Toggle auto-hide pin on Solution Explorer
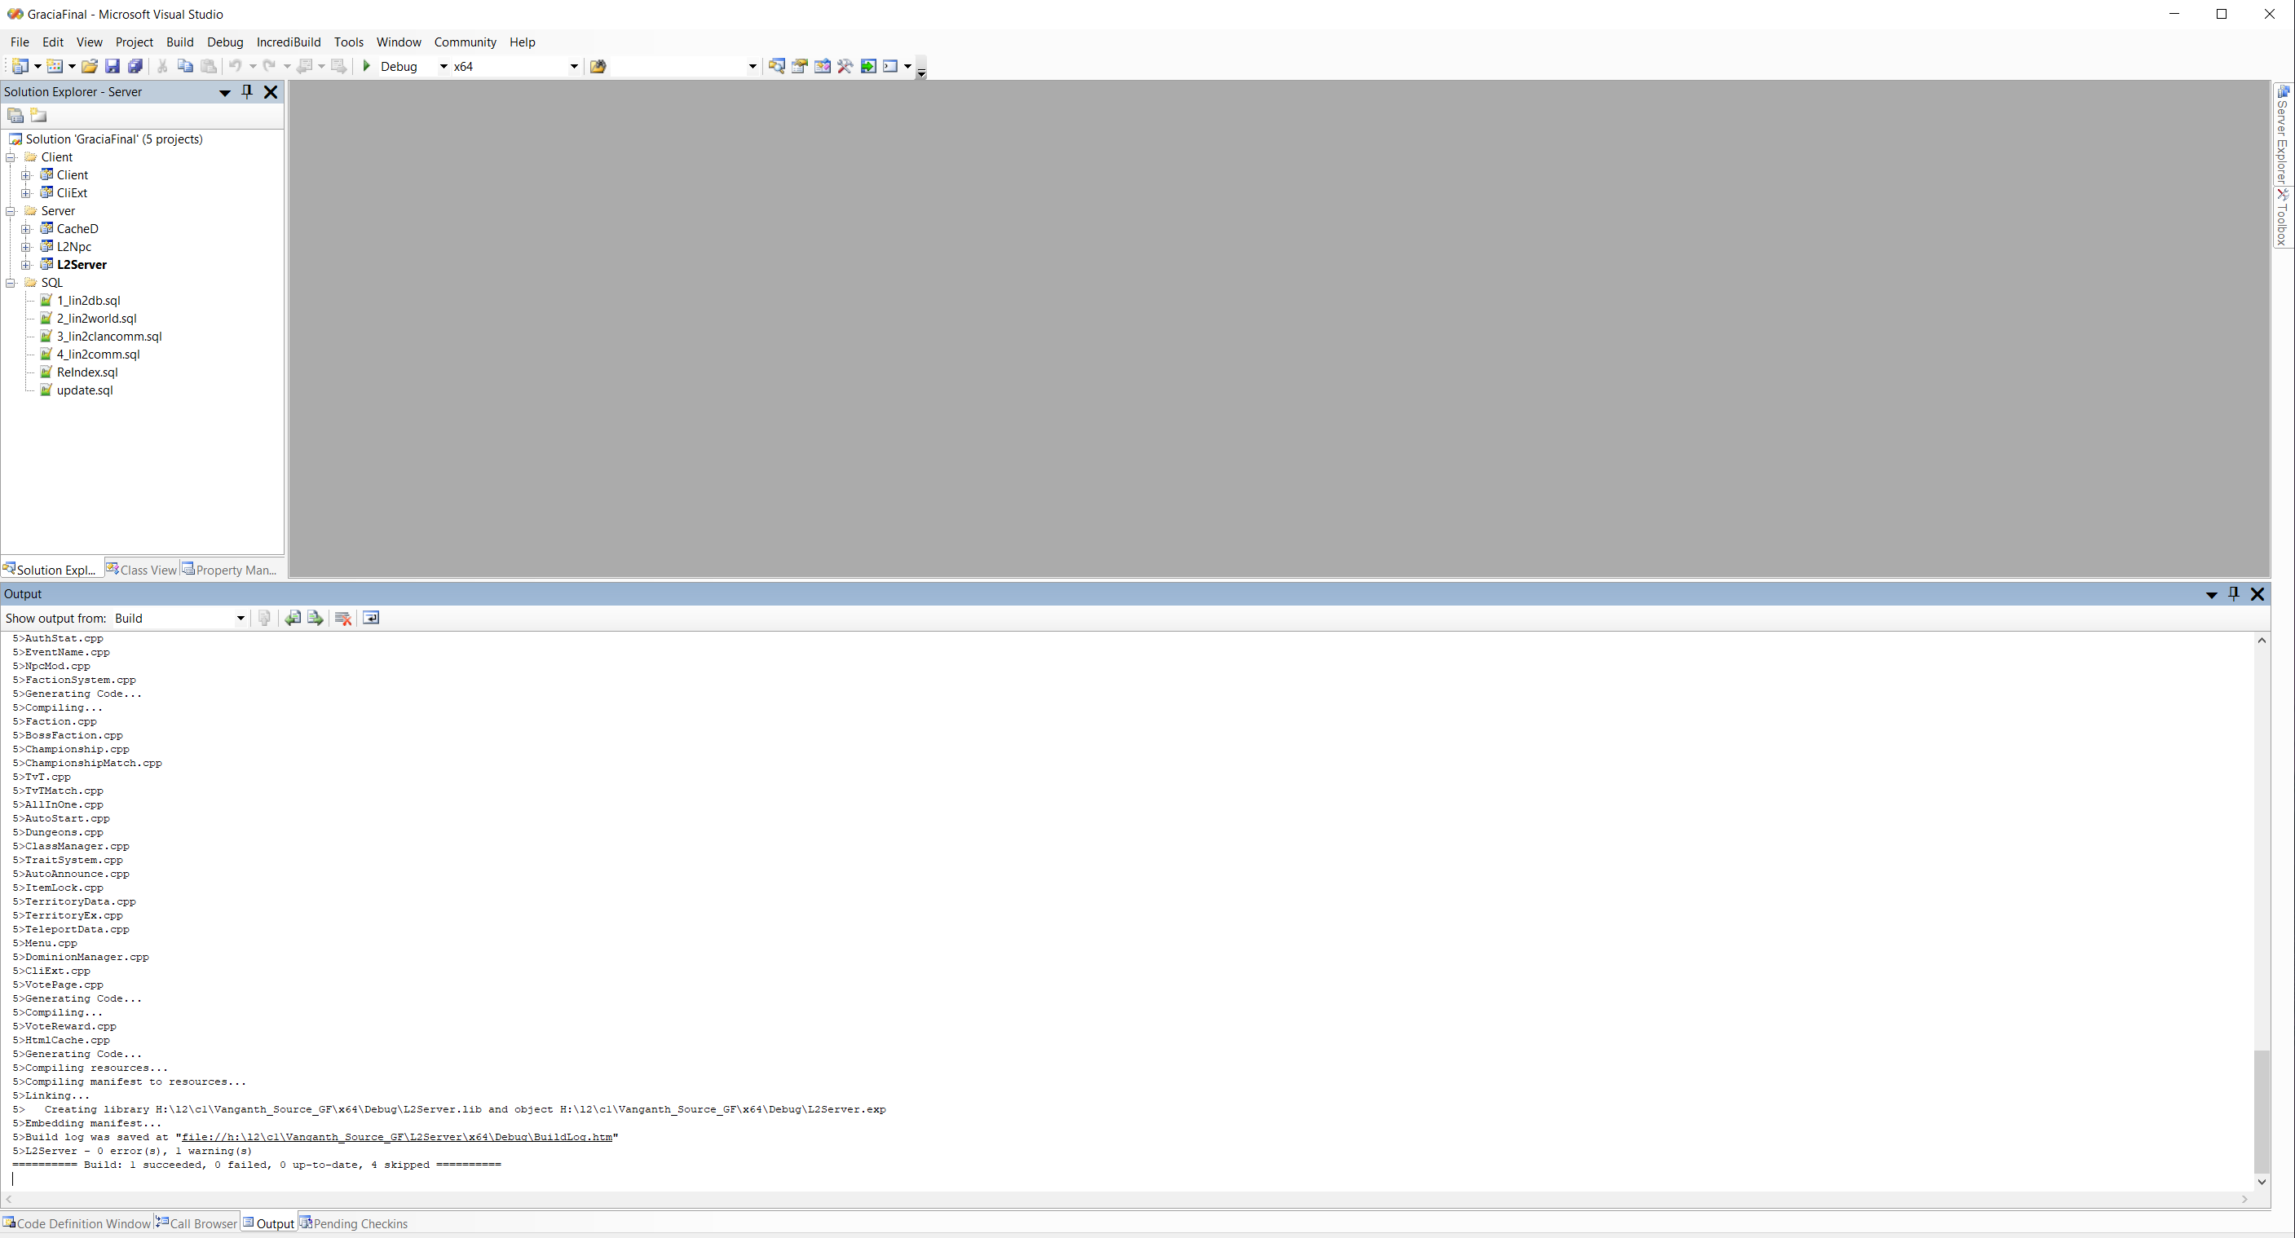The width and height of the screenshot is (2295, 1238). point(247,92)
